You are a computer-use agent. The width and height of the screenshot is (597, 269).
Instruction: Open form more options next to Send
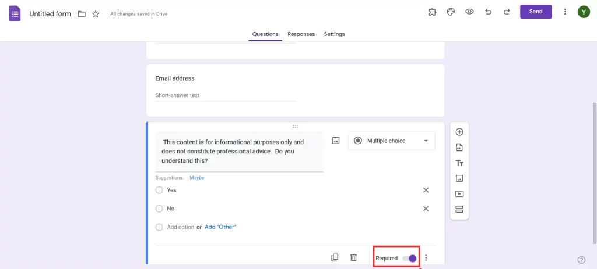pyautogui.click(x=565, y=12)
